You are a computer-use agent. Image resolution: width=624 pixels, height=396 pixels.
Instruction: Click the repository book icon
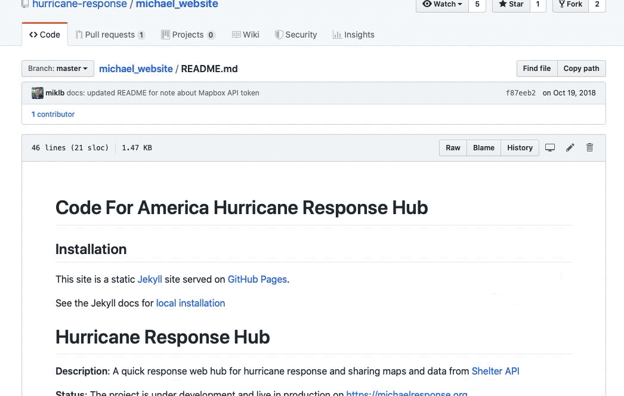pyautogui.click(x=25, y=4)
